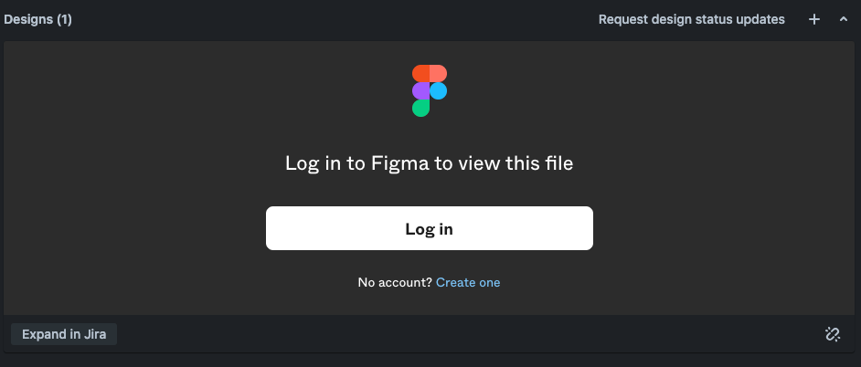Click the Log in to Figma to view this file heading
This screenshot has width=861, height=367.
[x=430, y=163]
